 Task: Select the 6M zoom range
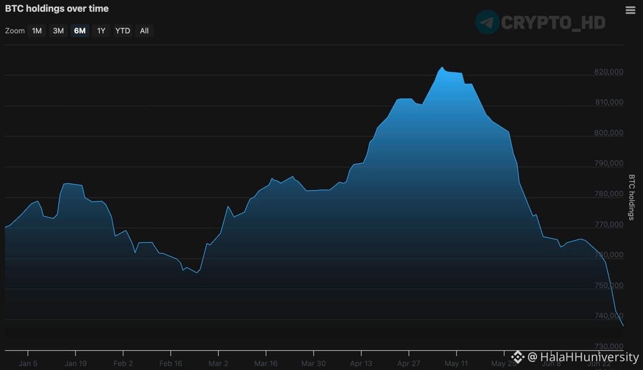click(x=80, y=31)
